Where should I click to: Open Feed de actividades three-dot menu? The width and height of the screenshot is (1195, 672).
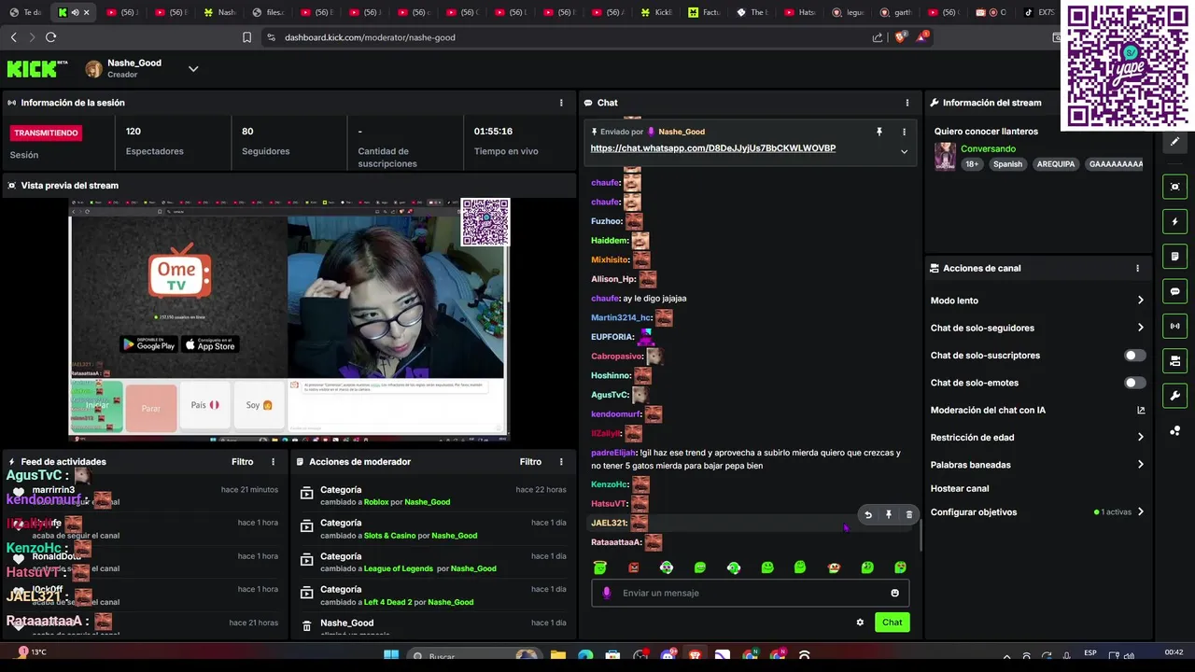[274, 462]
